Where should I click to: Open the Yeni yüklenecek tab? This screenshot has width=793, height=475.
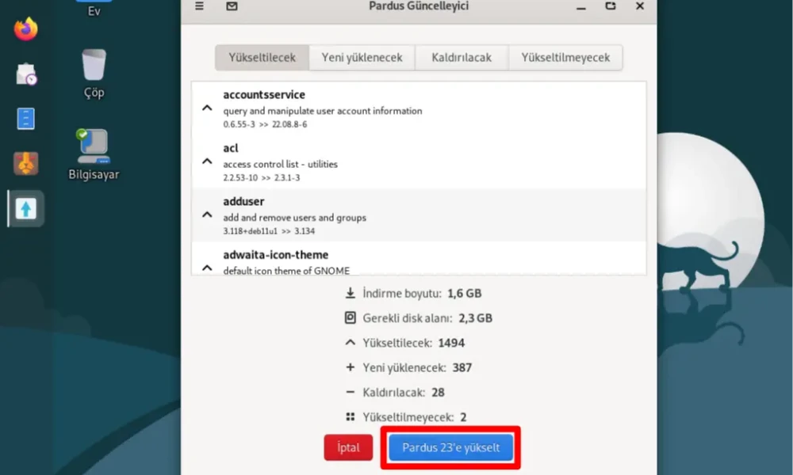coord(362,58)
